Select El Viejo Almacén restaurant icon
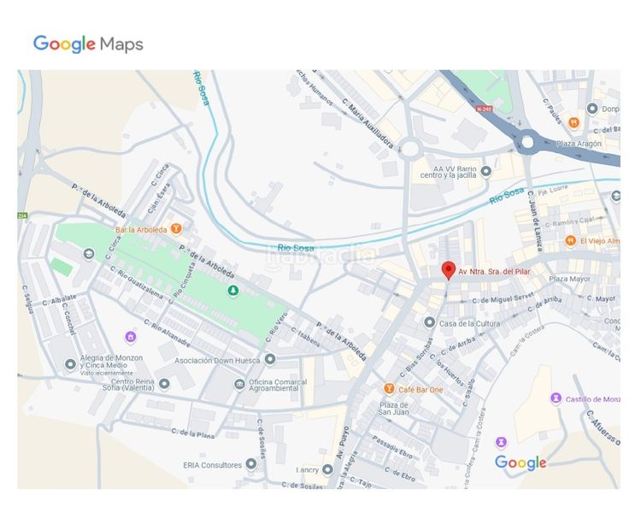The height and width of the screenshot is (513, 641). [571, 240]
